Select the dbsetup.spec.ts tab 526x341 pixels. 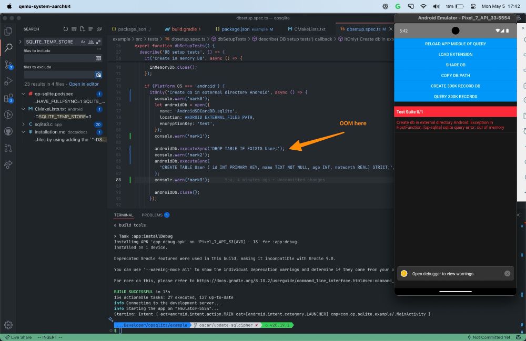(362, 29)
